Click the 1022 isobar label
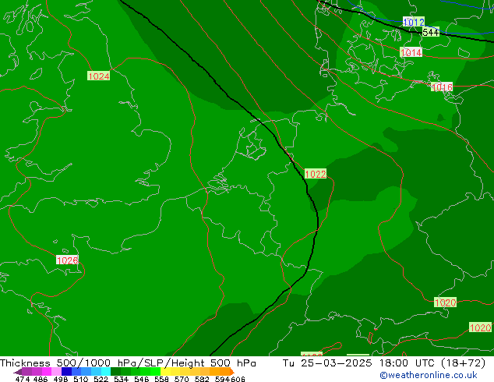Image resolution: width=494 pixels, height=382 pixels. (316, 174)
